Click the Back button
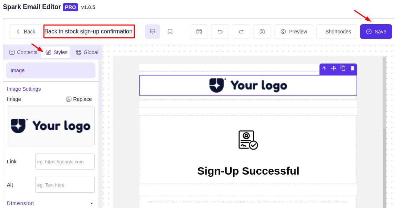Viewport: 395px width, 208px height. tap(25, 32)
